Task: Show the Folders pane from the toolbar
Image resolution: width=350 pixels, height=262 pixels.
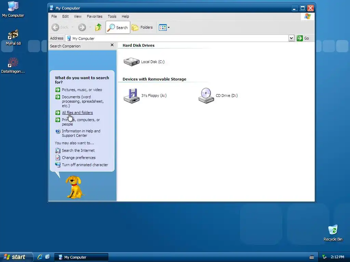Action: [x=142, y=27]
